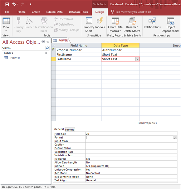Toggle the Property Sheet icon
Screen dimensions: 181x190
[89, 21]
